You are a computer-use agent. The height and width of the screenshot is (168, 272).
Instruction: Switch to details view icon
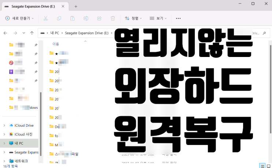(x=262, y=166)
